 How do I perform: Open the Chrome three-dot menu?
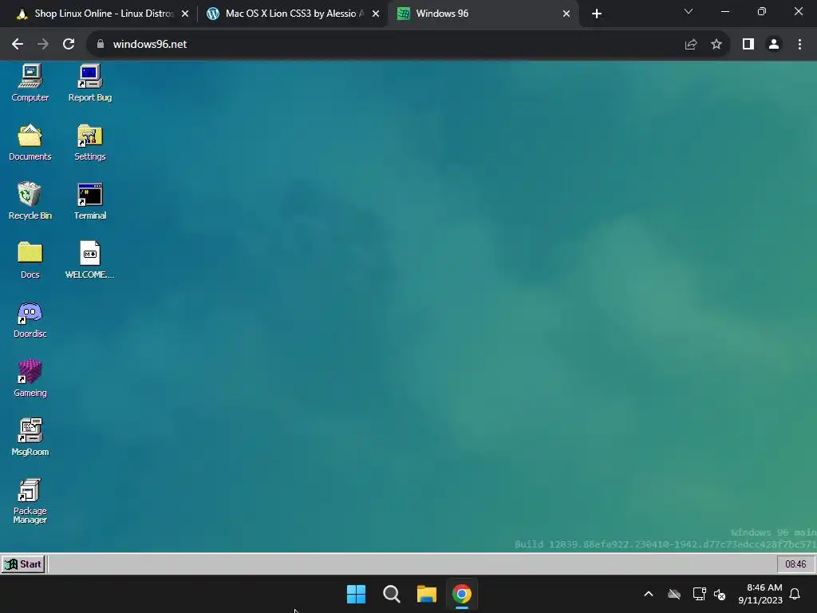coord(799,45)
